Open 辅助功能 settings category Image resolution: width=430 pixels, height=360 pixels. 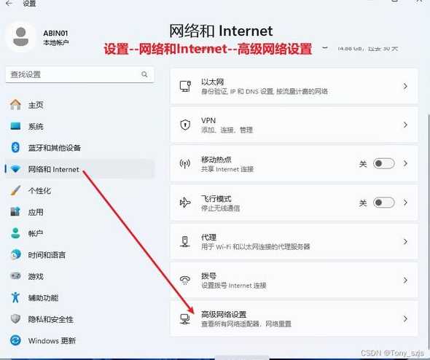pos(79,297)
